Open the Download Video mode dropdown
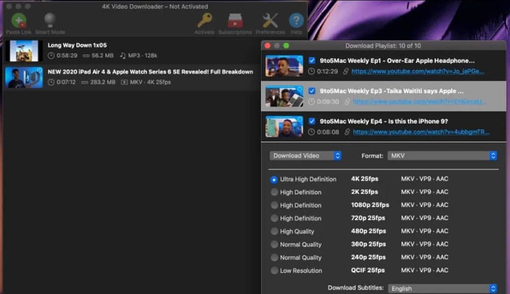 305,155
